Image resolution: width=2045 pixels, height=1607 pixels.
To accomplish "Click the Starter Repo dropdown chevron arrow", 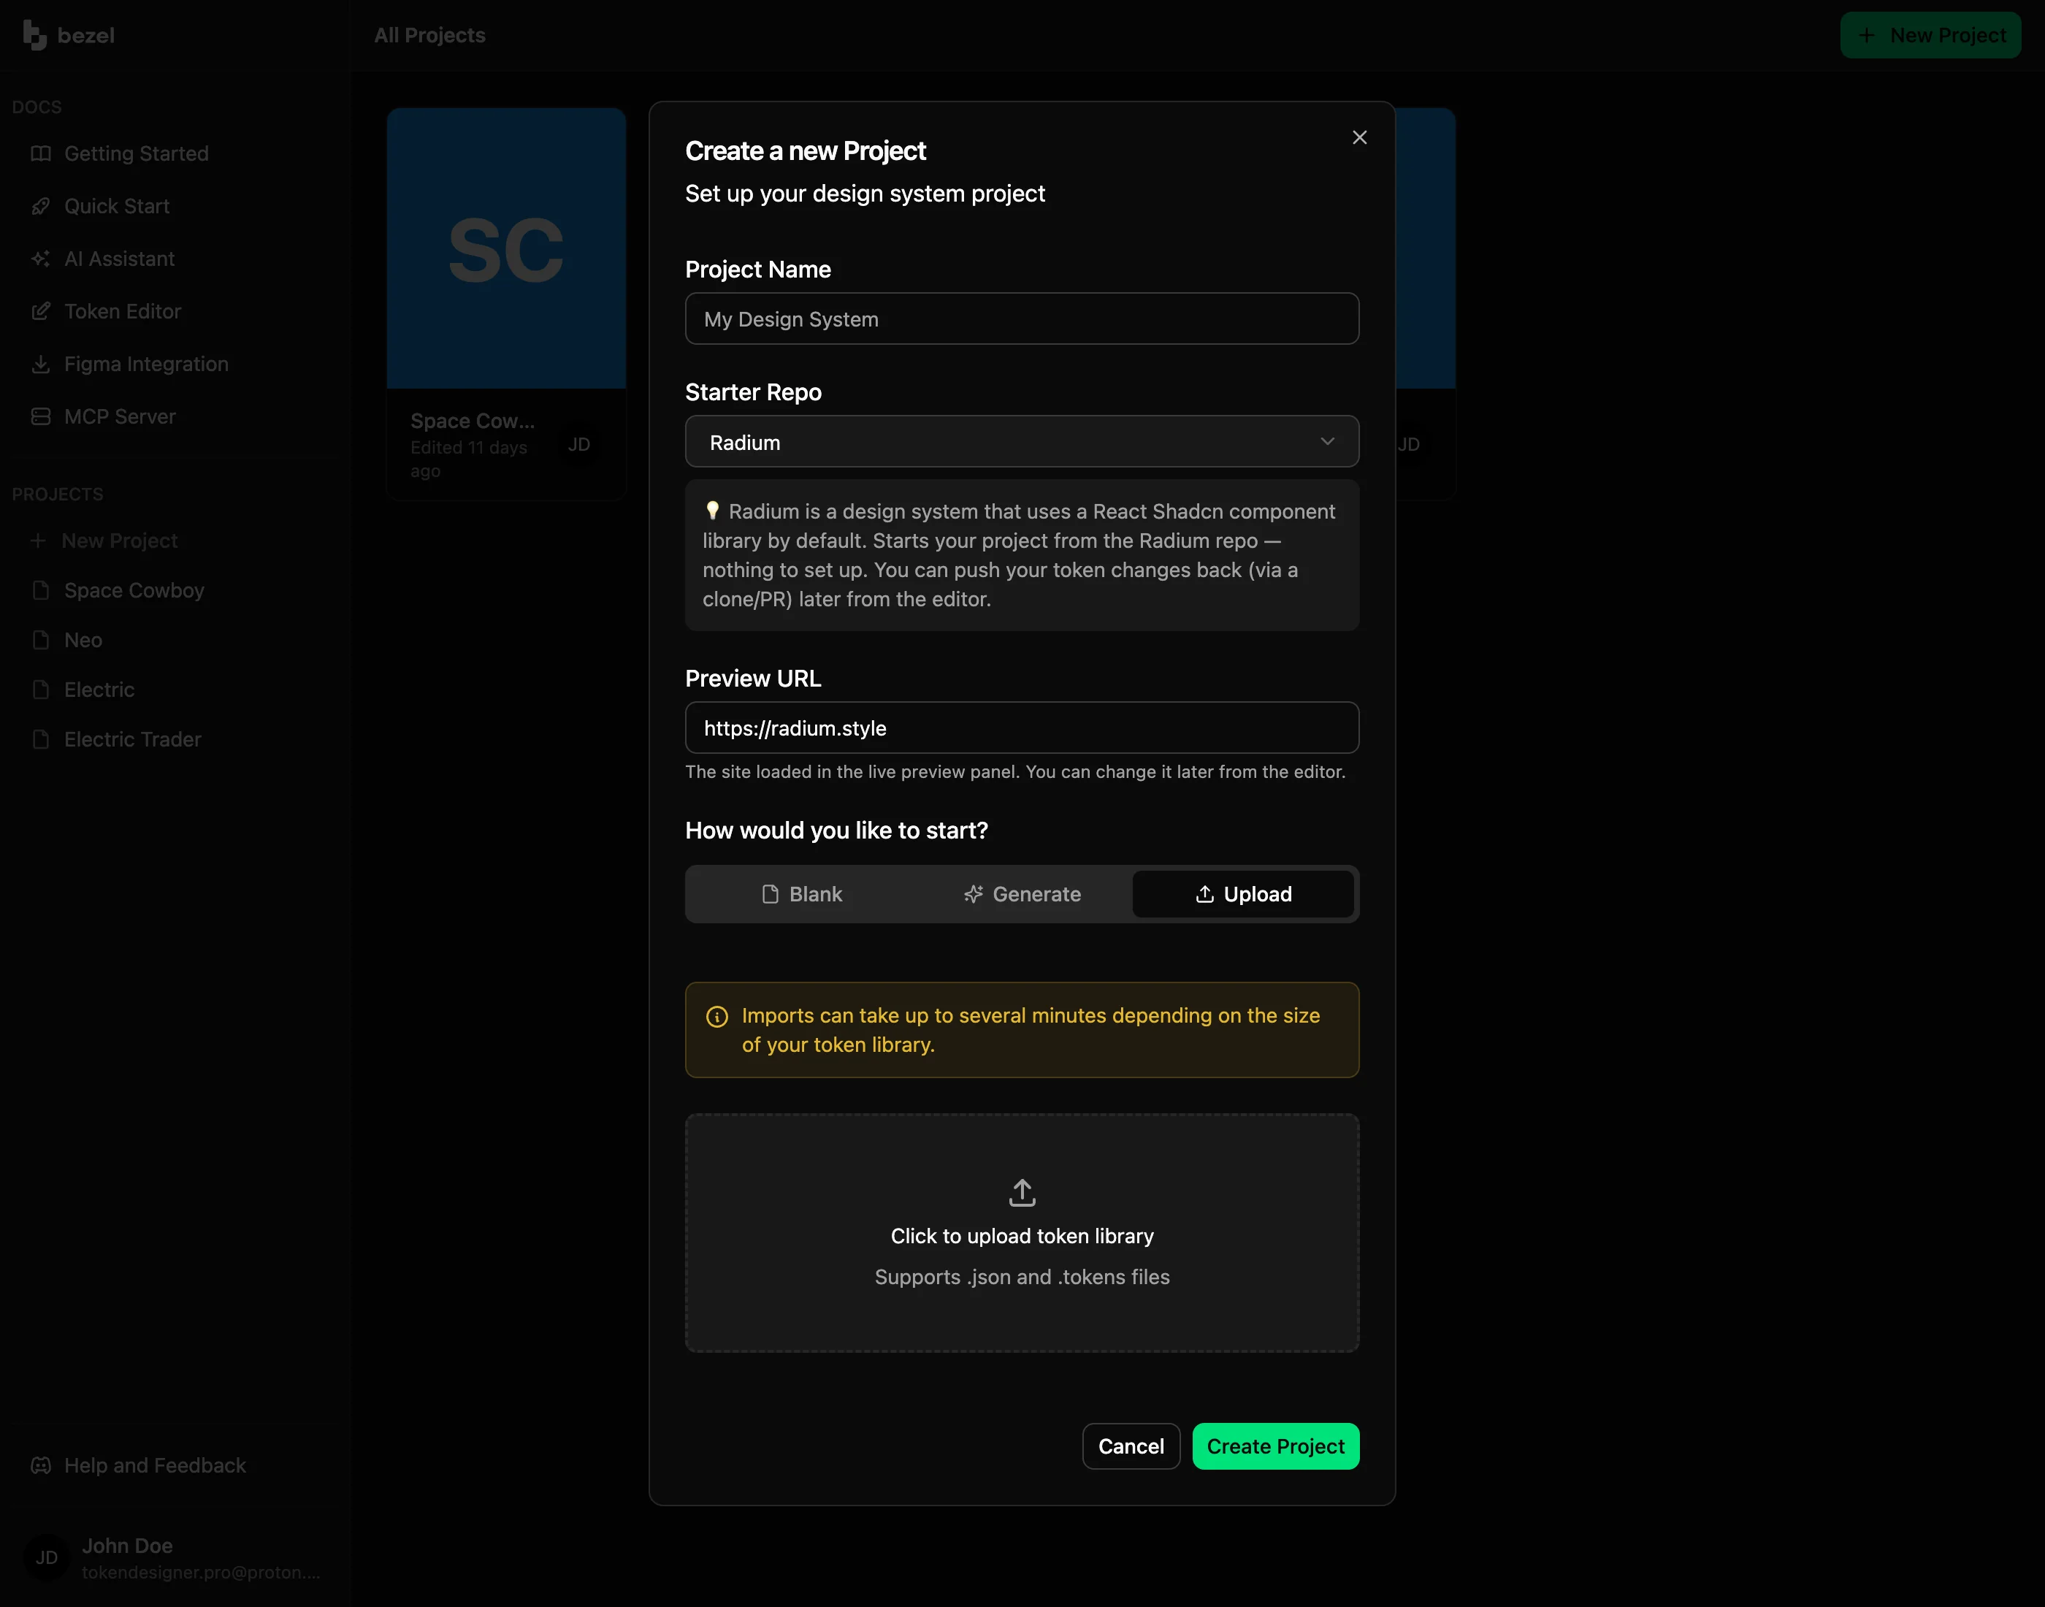I will click(1327, 441).
